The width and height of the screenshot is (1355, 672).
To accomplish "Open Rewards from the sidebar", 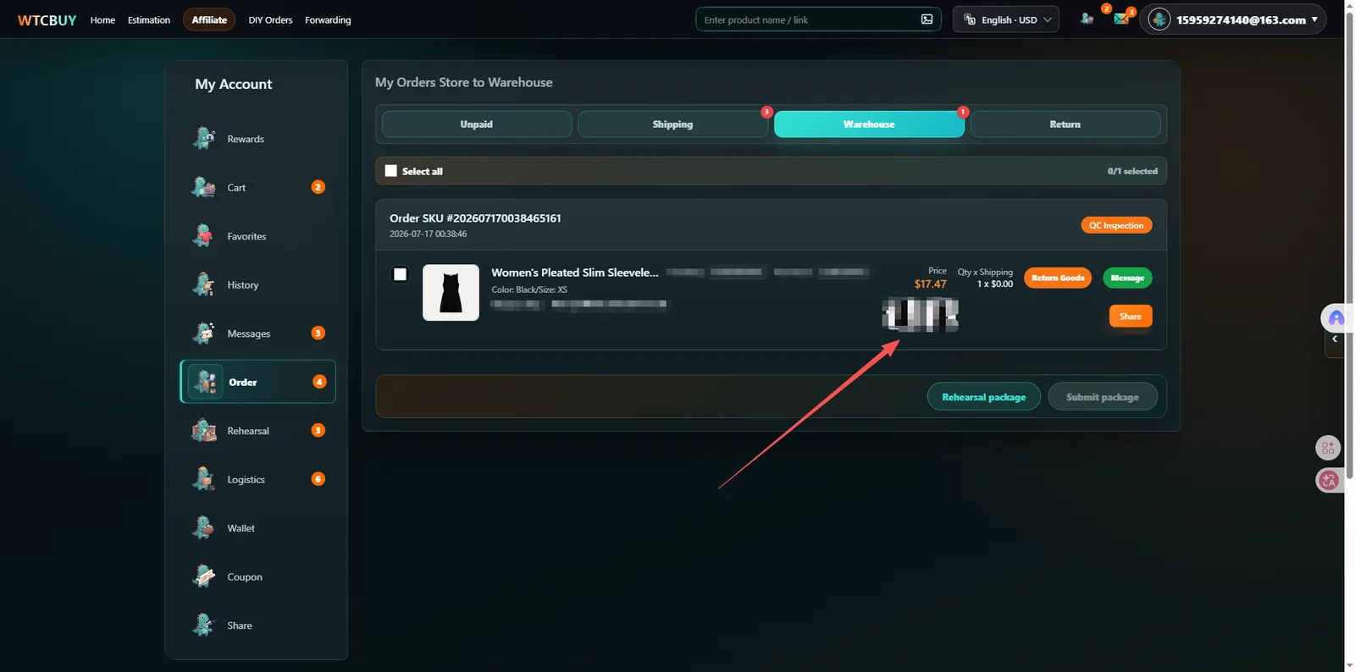I will click(x=257, y=139).
